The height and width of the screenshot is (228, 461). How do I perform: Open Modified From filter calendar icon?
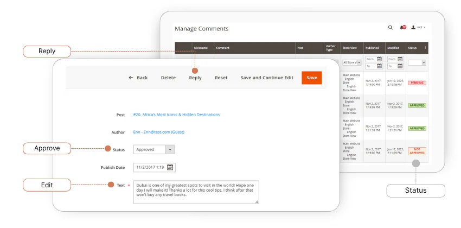400,59
